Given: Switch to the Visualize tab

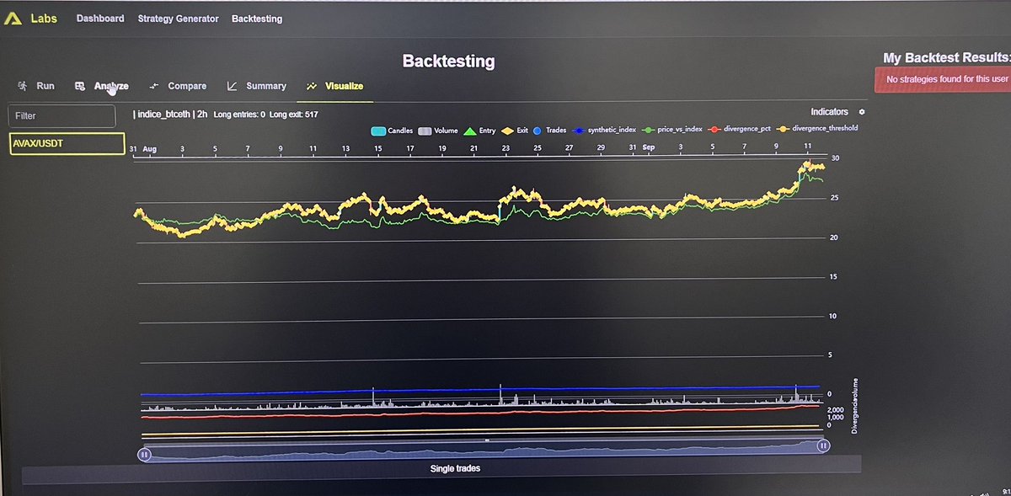Looking at the screenshot, I should coord(334,86).
